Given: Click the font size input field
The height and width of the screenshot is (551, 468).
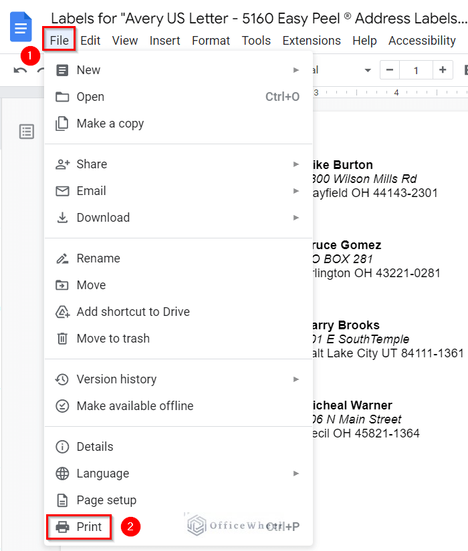Looking at the screenshot, I should 416,70.
